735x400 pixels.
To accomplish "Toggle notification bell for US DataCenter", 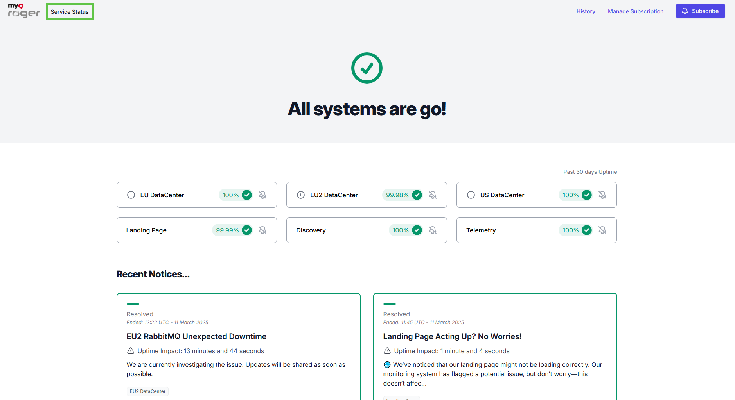I will point(602,195).
